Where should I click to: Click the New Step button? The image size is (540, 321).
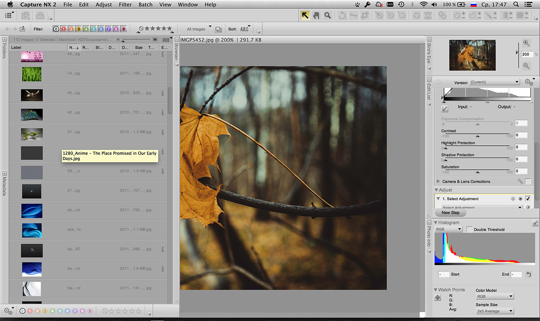[x=450, y=213]
